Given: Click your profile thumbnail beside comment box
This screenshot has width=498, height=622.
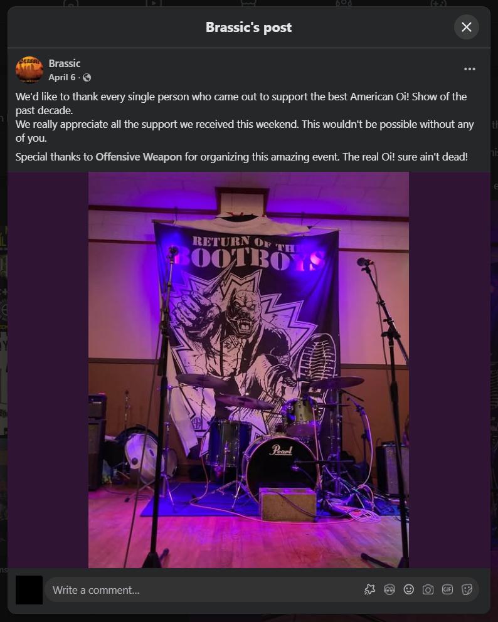Looking at the screenshot, I should click(29, 590).
